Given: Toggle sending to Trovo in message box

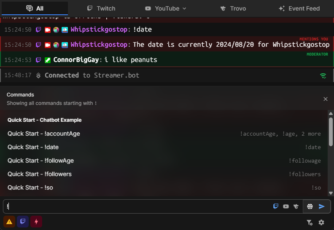Looking at the screenshot, I should tap(296, 206).
